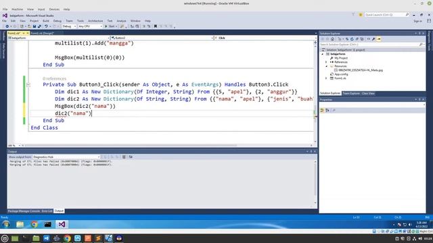
Task: Click the wrench Properties icon in Solution Explorer
Action: [373, 39]
